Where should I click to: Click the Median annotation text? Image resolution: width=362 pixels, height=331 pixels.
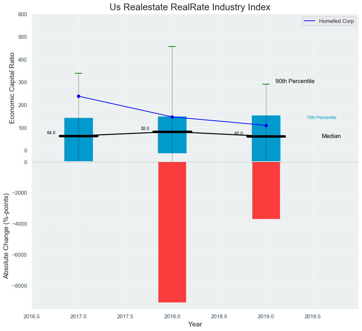pyautogui.click(x=331, y=136)
